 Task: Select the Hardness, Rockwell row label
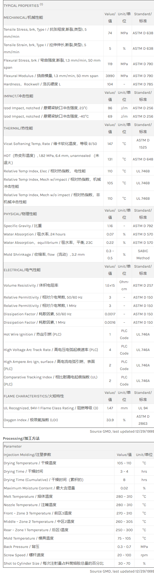pos(32,84)
